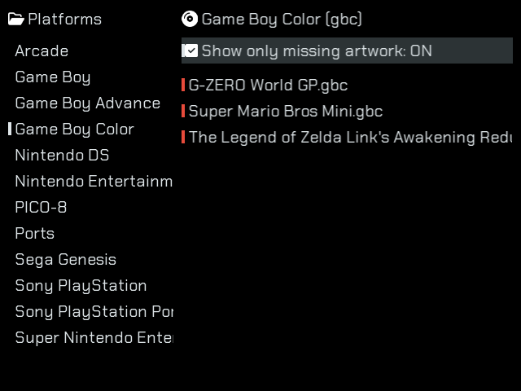Select the Game Boy platform
The height and width of the screenshot is (391, 521).
coord(53,77)
